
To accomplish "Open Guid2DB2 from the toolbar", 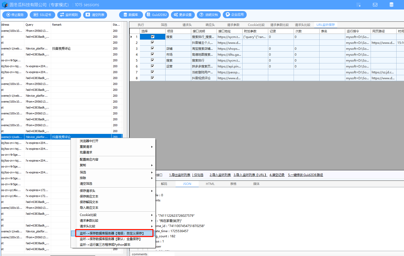I will point(157,15).
